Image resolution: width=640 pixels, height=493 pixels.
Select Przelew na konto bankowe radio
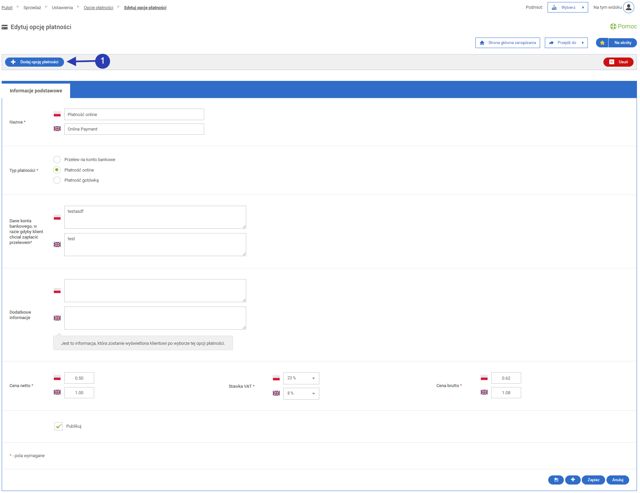point(57,160)
